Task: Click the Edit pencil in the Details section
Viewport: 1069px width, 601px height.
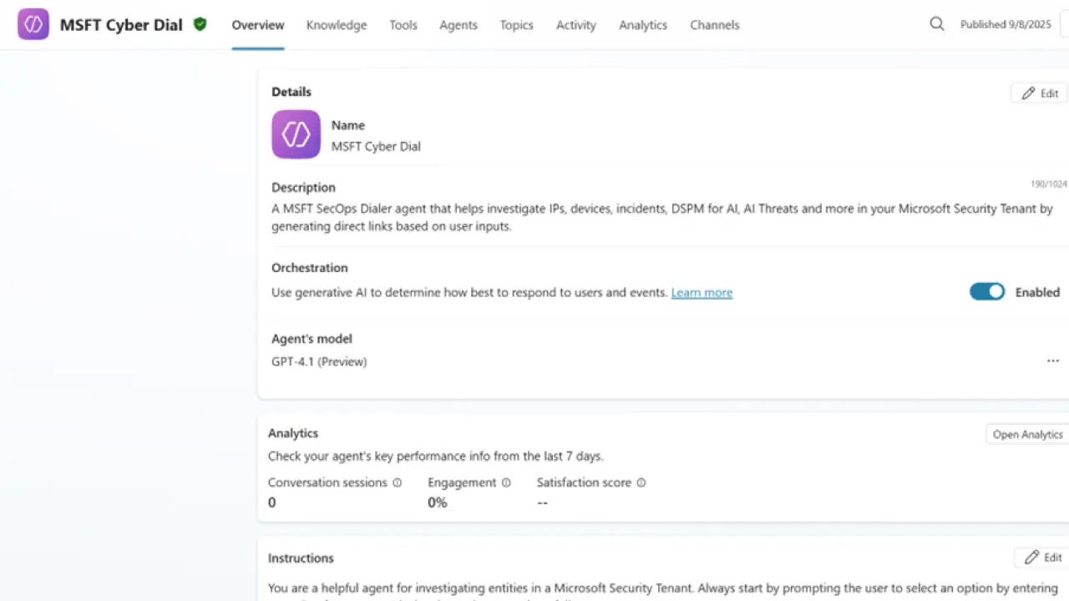Action: point(1038,93)
